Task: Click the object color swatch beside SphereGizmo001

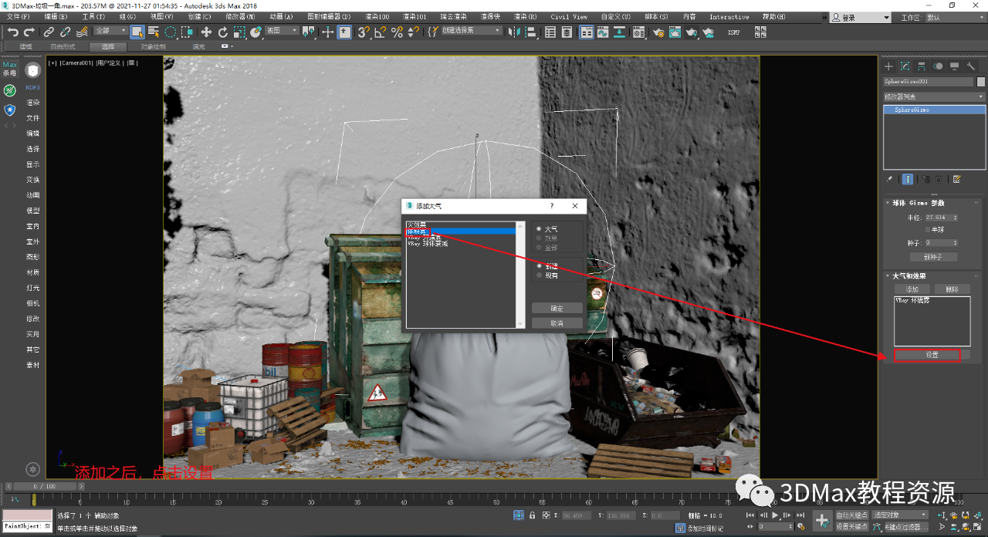Action: [x=981, y=82]
